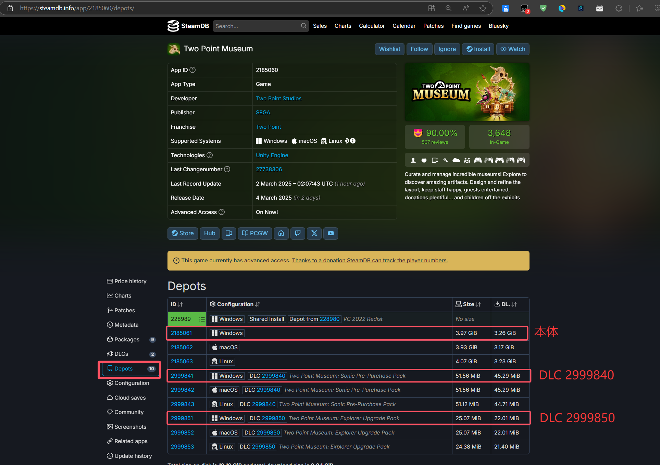
Task: Click the Steam Deck info icon
Action: click(x=353, y=141)
